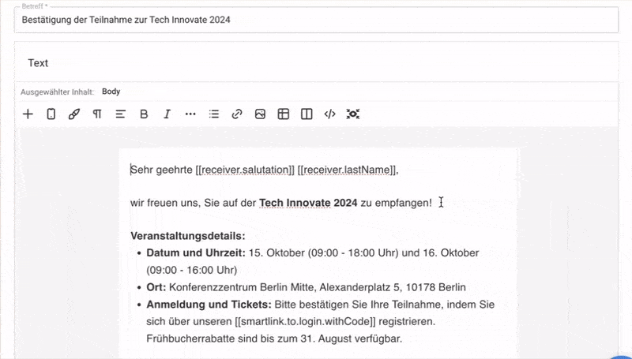Open text alignment options in toolbar
This screenshot has height=359, width=632.
coord(120,114)
